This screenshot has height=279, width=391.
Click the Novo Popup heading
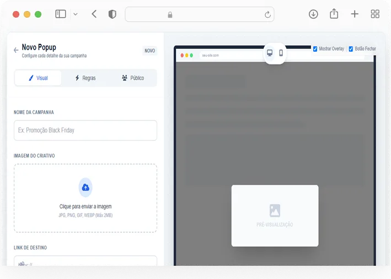tap(39, 47)
